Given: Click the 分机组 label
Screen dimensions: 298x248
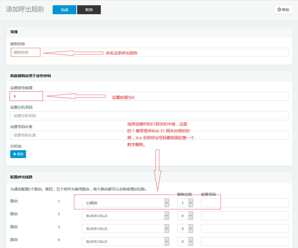Looking at the screenshot, I should [16, 146].
